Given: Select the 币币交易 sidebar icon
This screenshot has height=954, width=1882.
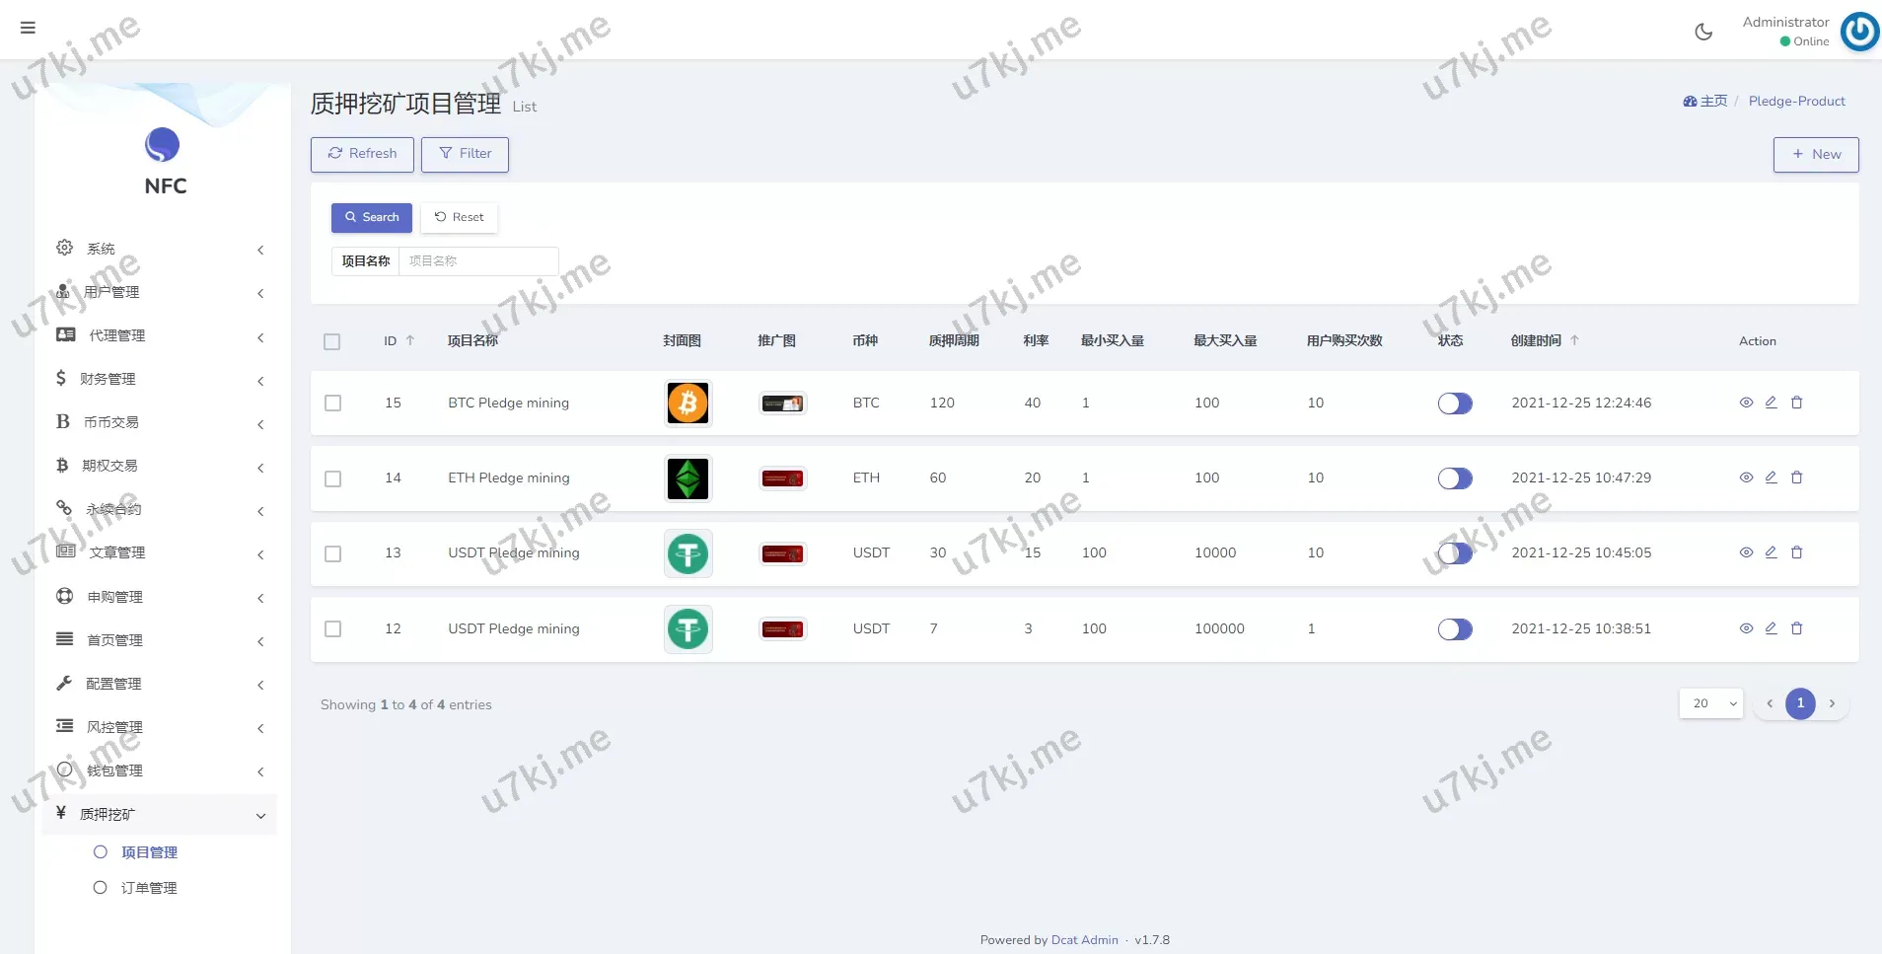Looking at the screenshot, I should pos(62,421).
